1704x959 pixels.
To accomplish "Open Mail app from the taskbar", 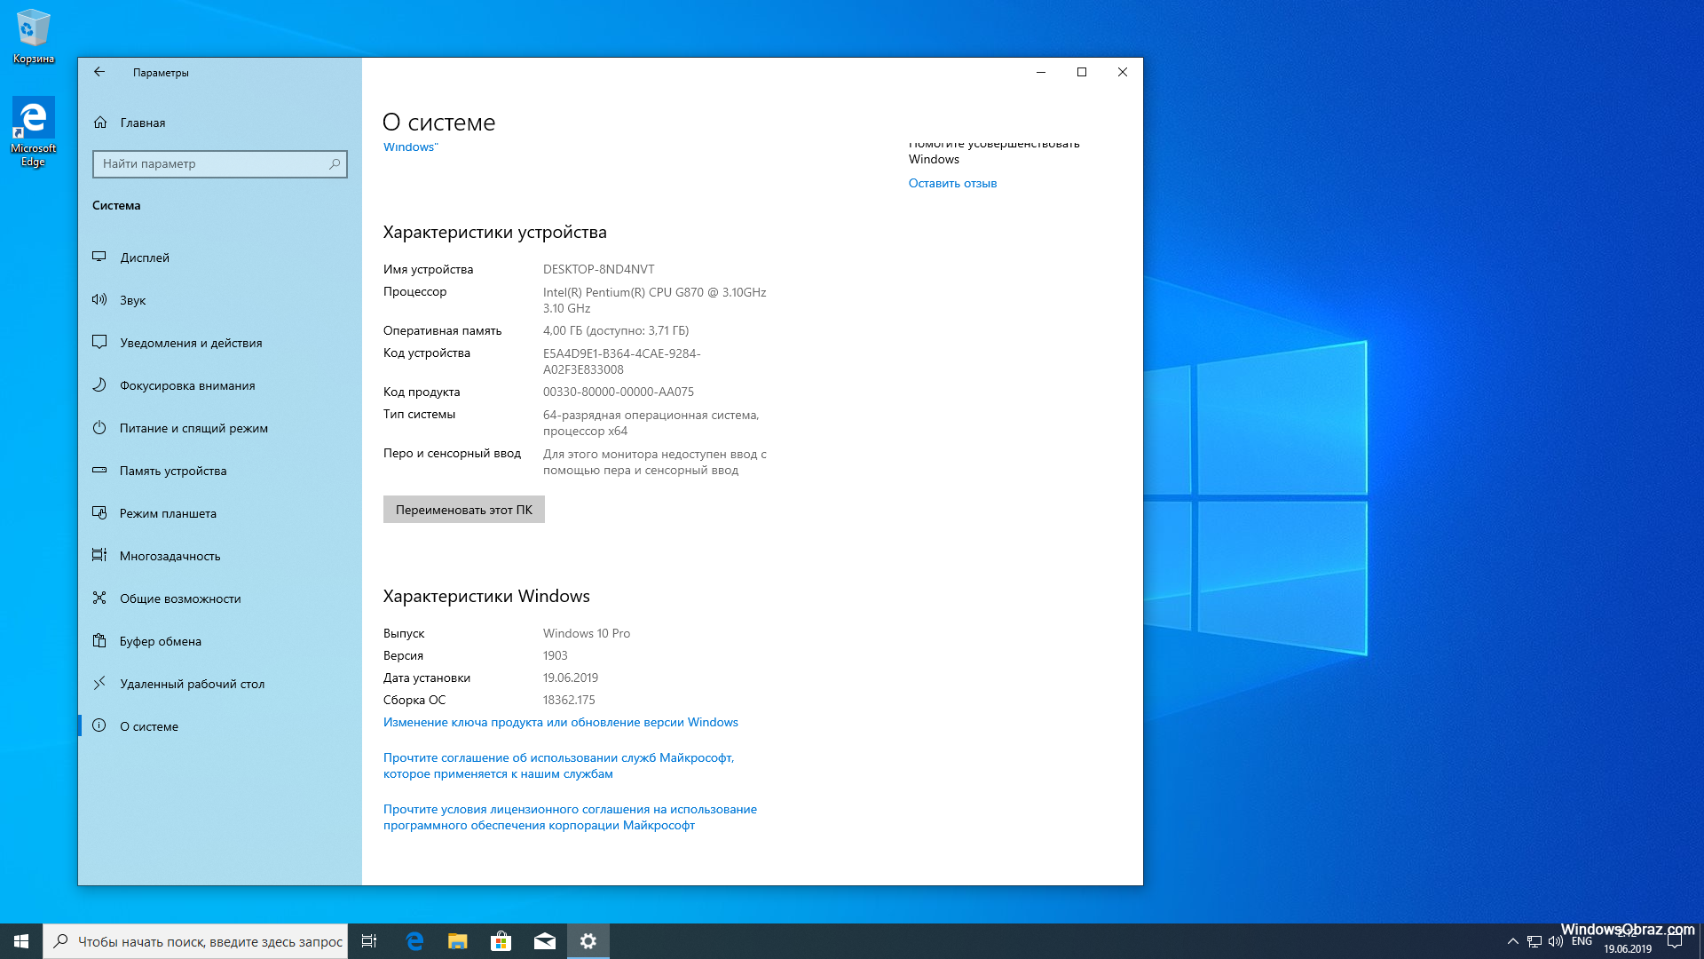I will coord(545,941).
